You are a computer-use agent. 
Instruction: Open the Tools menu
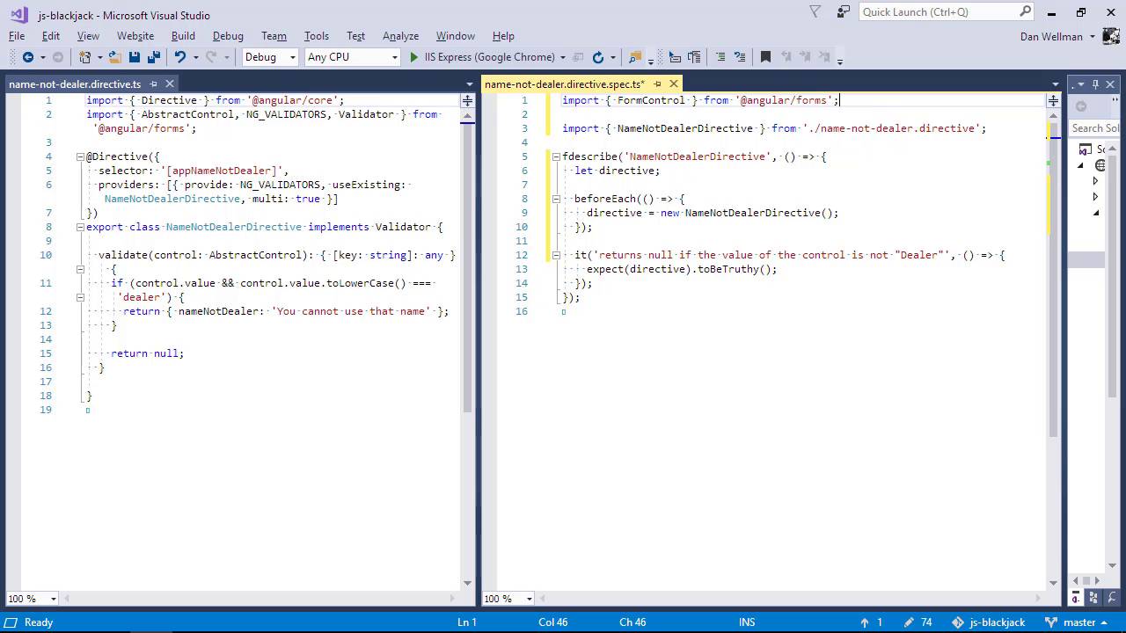tap(317, 36)
